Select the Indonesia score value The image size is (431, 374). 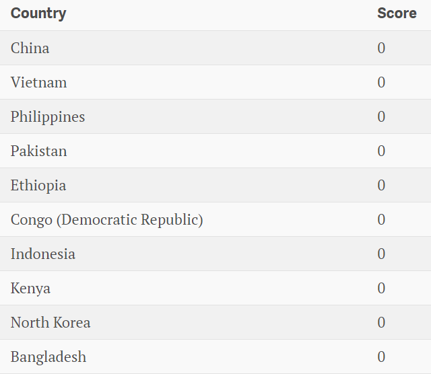pos(381,254)
